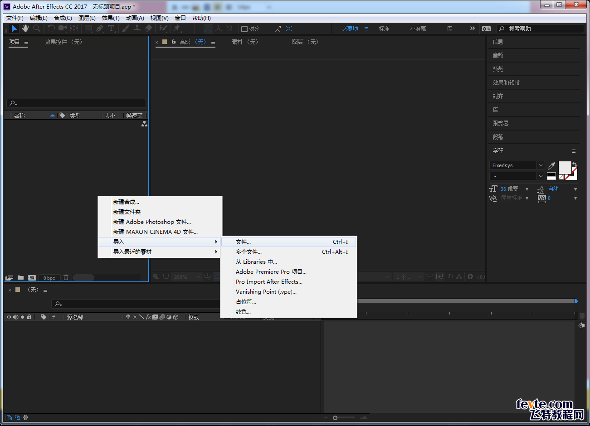The image size is (590, 426).
Task: Enable the 对齐 snapping checkbox
Action: click(244, 29)
